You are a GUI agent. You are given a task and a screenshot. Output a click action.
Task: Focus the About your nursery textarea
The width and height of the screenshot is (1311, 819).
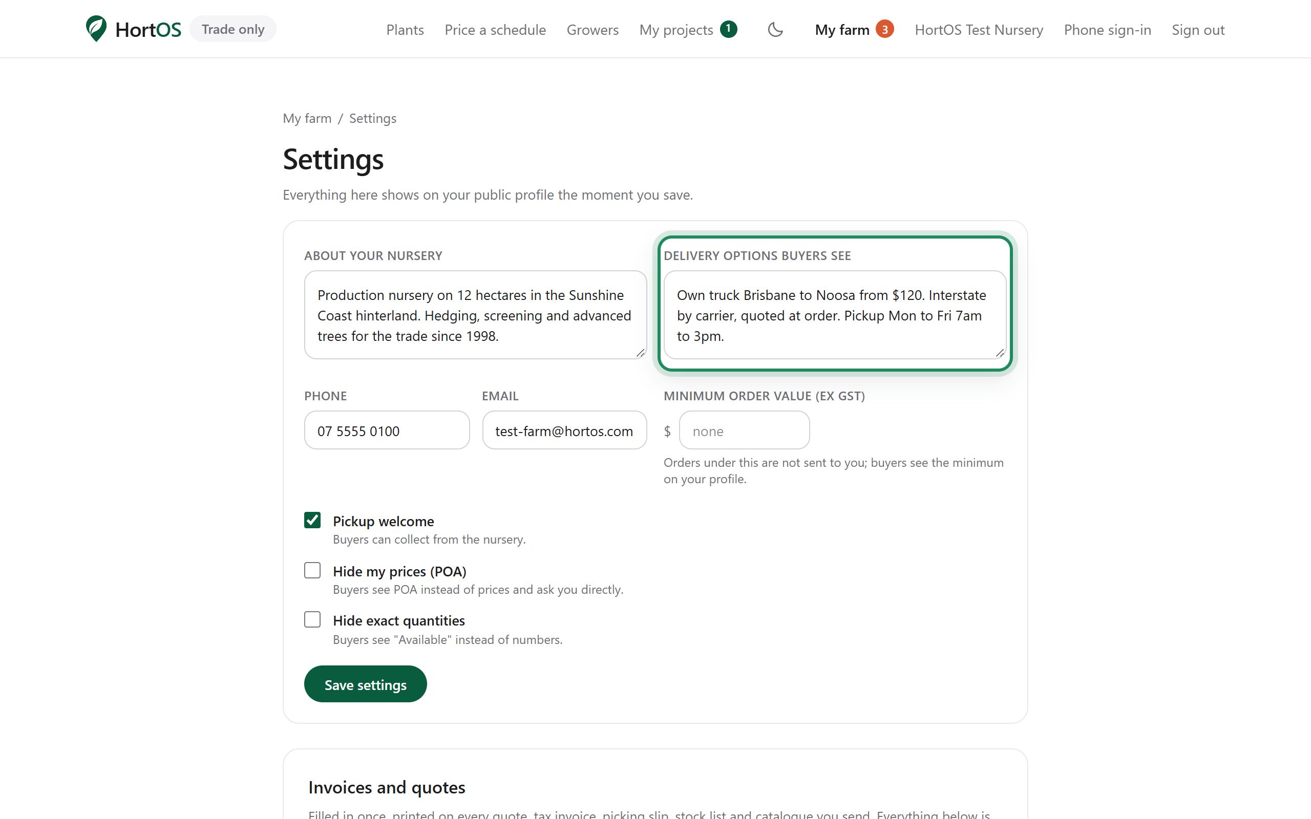475,315
